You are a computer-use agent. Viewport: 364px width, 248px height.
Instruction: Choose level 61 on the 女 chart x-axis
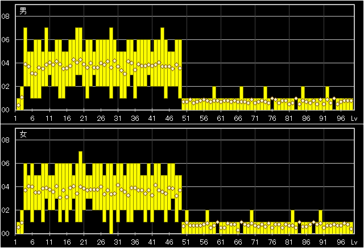[x=220, y=242]
